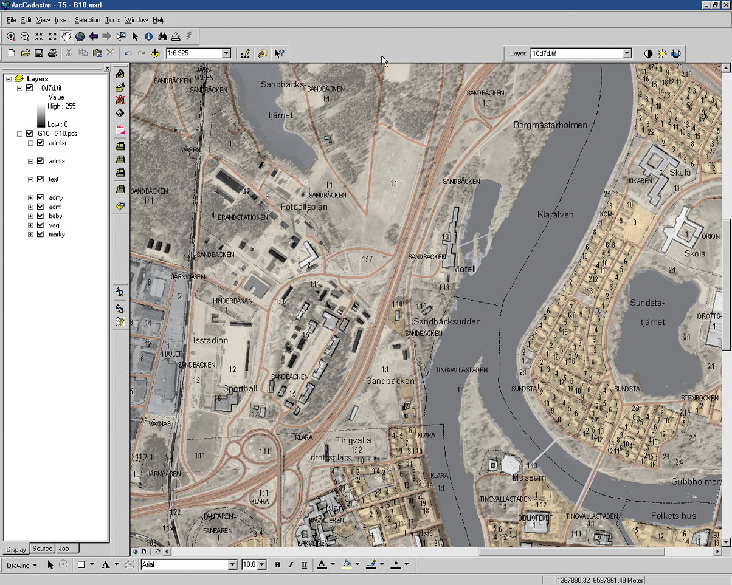Open the Arial font name dropdown
The image size is (732, 585).
[x=232, y=565]
